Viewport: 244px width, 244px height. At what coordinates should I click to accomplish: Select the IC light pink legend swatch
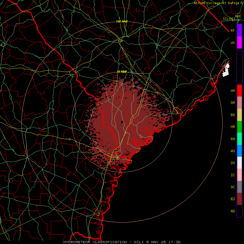(x=239, y=175)
